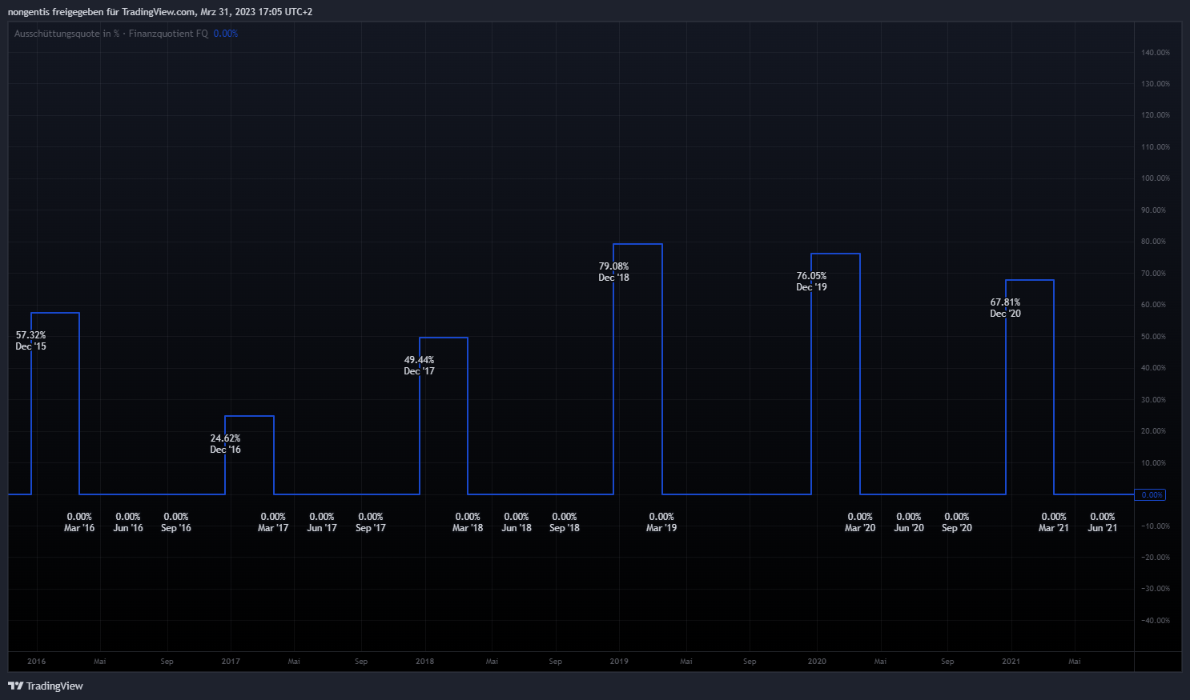Image resolution: width=1190 pixels, height=700 pixels.
Task: Select the 0.00% Jun '21 data label
Action: (x=1102, y=522)
